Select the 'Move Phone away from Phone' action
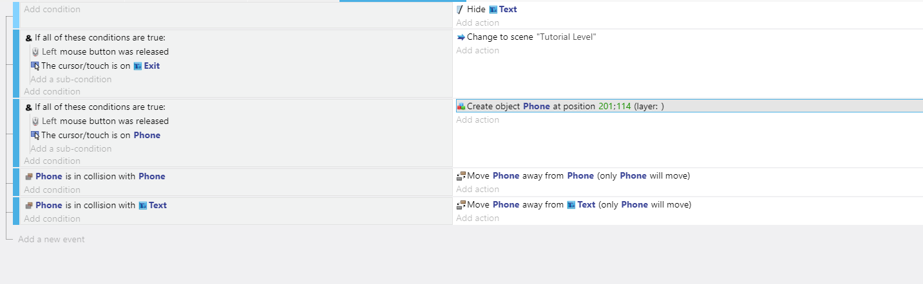 coord(574,176)
